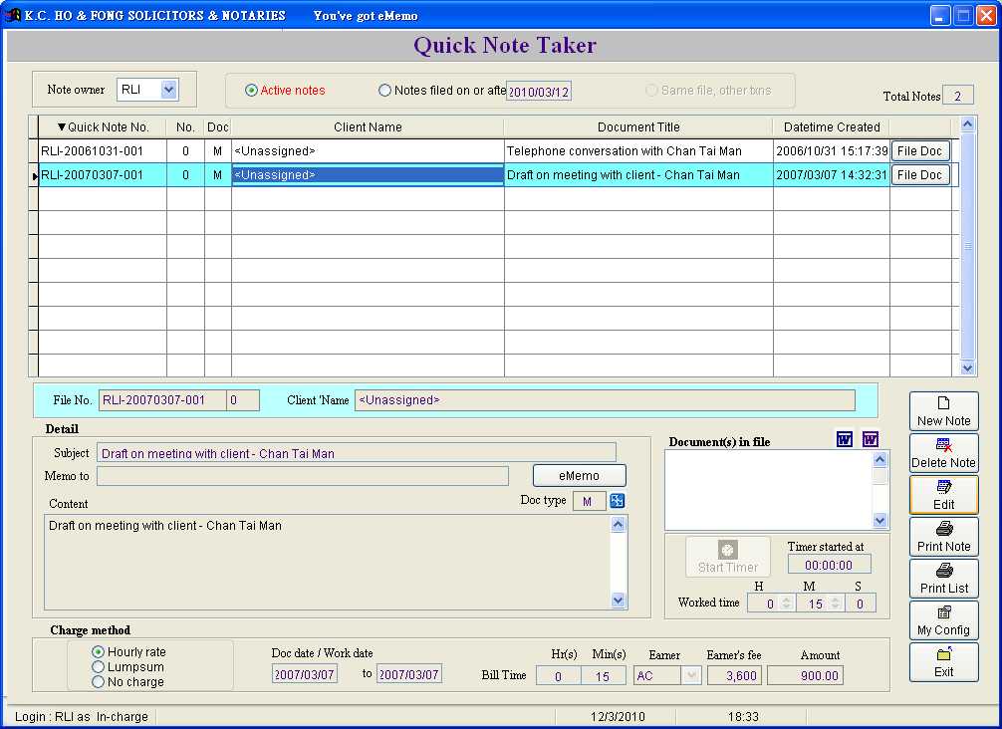Image resolution: width=1002 pixels, height=729 pixels.
Task: Click File Doc for note RLI-20061031-001
Action: [x=919, y=151]
